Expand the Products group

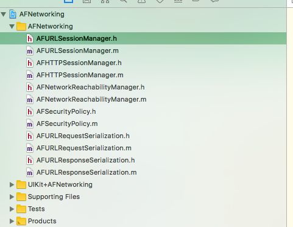tap(12, 221)
